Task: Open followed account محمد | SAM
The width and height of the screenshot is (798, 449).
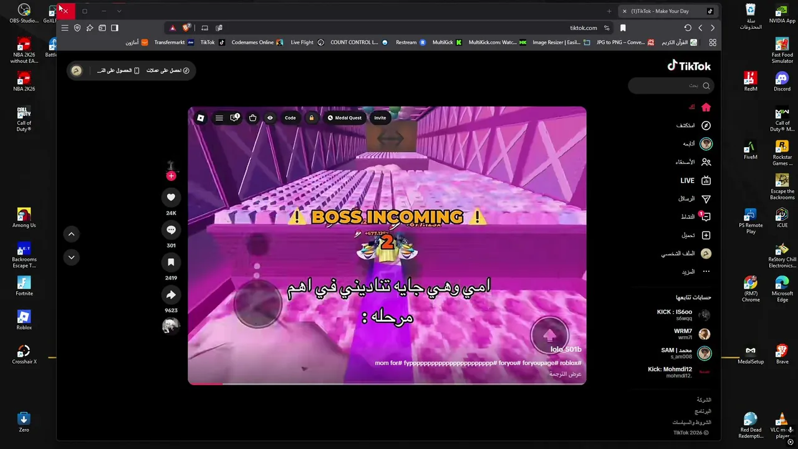Action: (685, 353)
